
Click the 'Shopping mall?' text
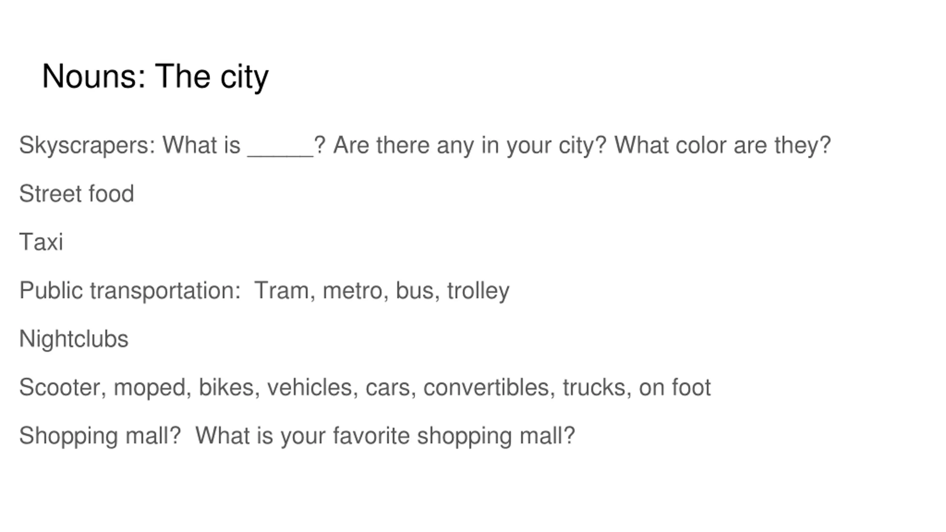click(100, 436)
